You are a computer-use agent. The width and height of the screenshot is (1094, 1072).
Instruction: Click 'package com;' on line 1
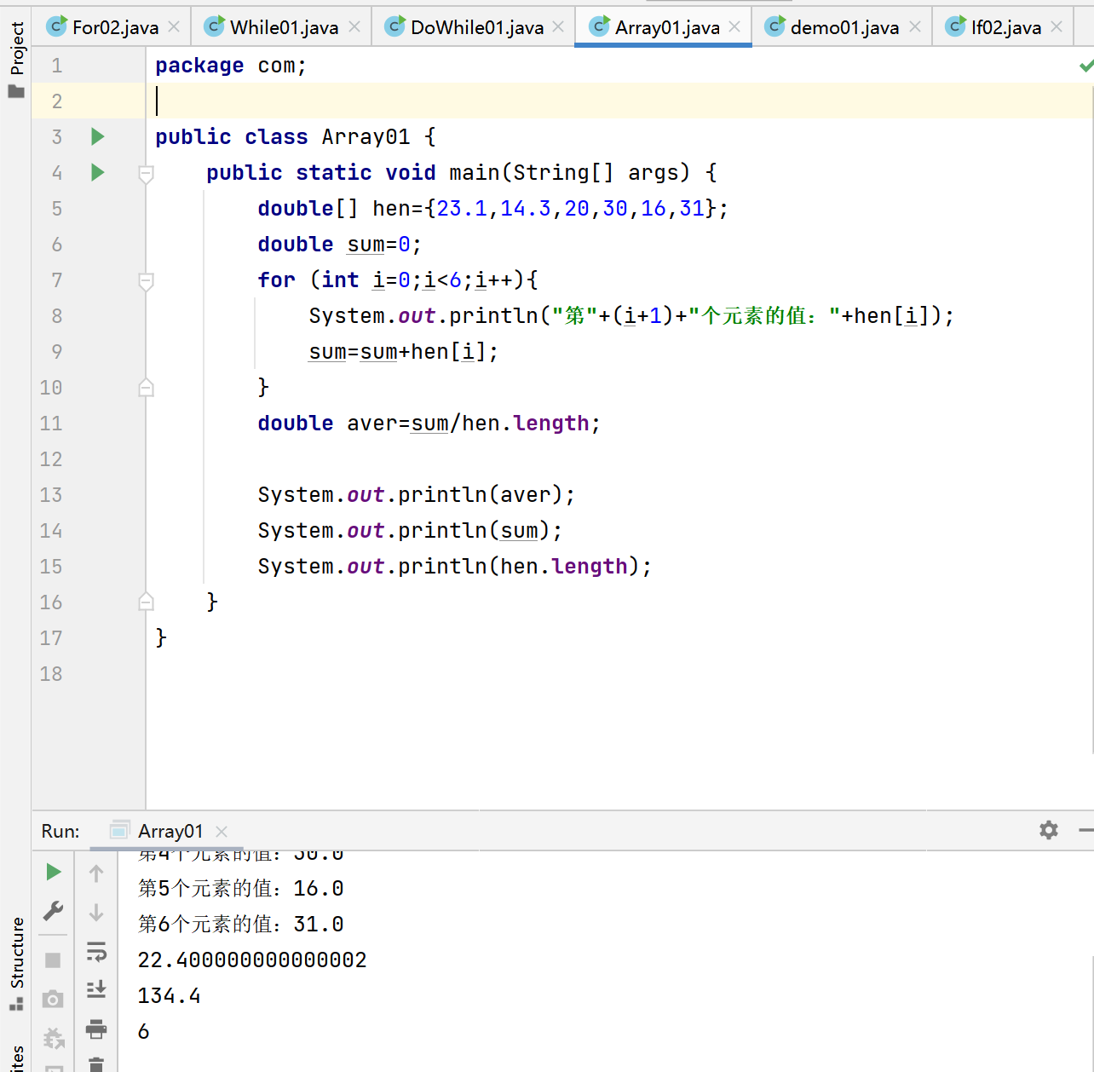(x=230, y=66)
